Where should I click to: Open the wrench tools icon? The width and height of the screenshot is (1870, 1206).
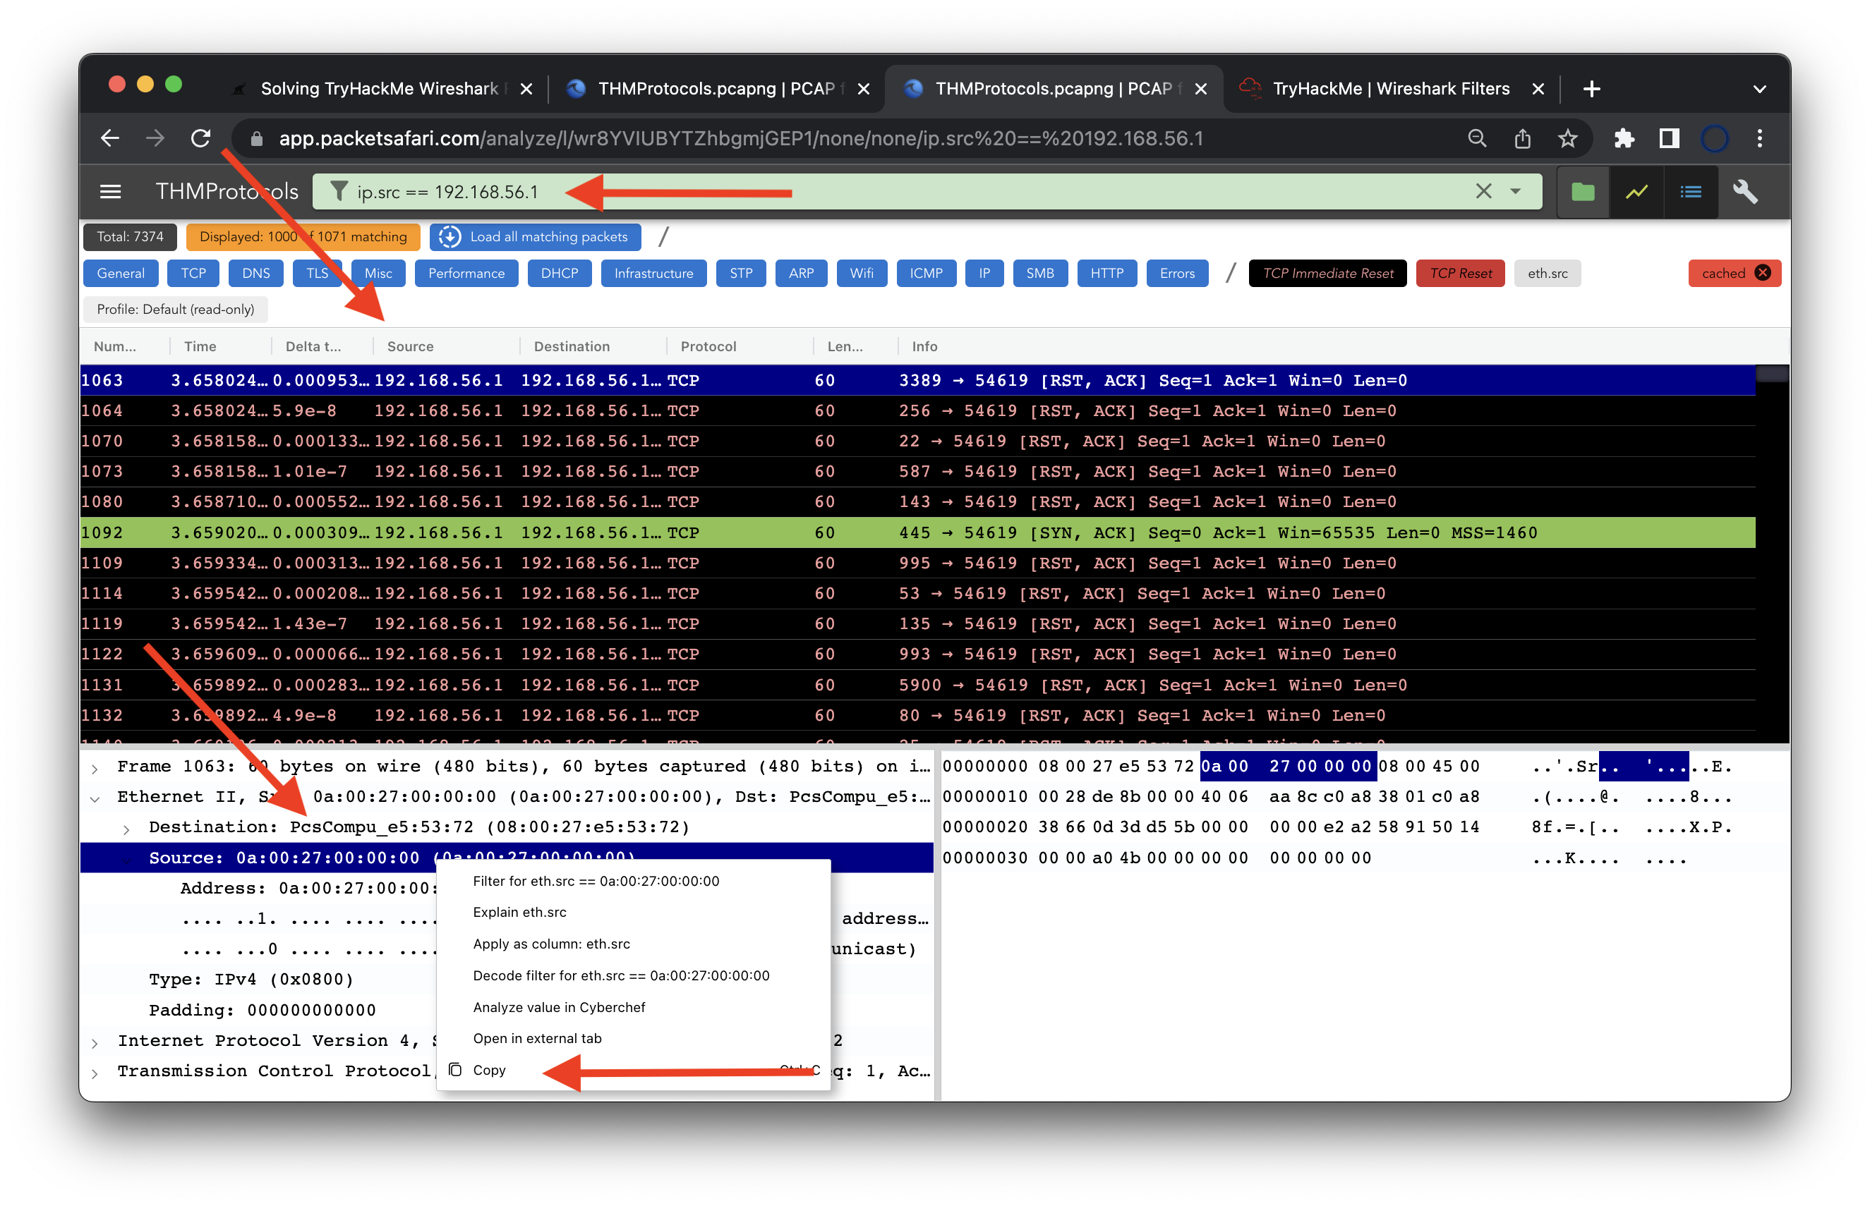point(1744,192)
